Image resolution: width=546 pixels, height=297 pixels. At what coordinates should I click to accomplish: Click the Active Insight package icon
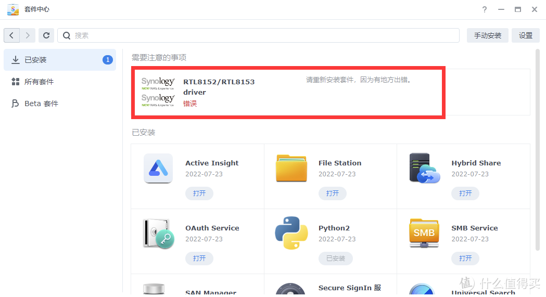coord(158,169)
